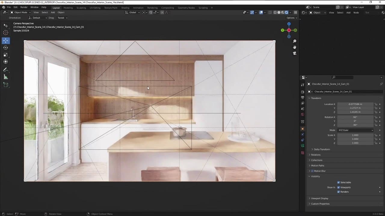Click the viewport pan hand icon
The image size is (385, 216).
294,47
